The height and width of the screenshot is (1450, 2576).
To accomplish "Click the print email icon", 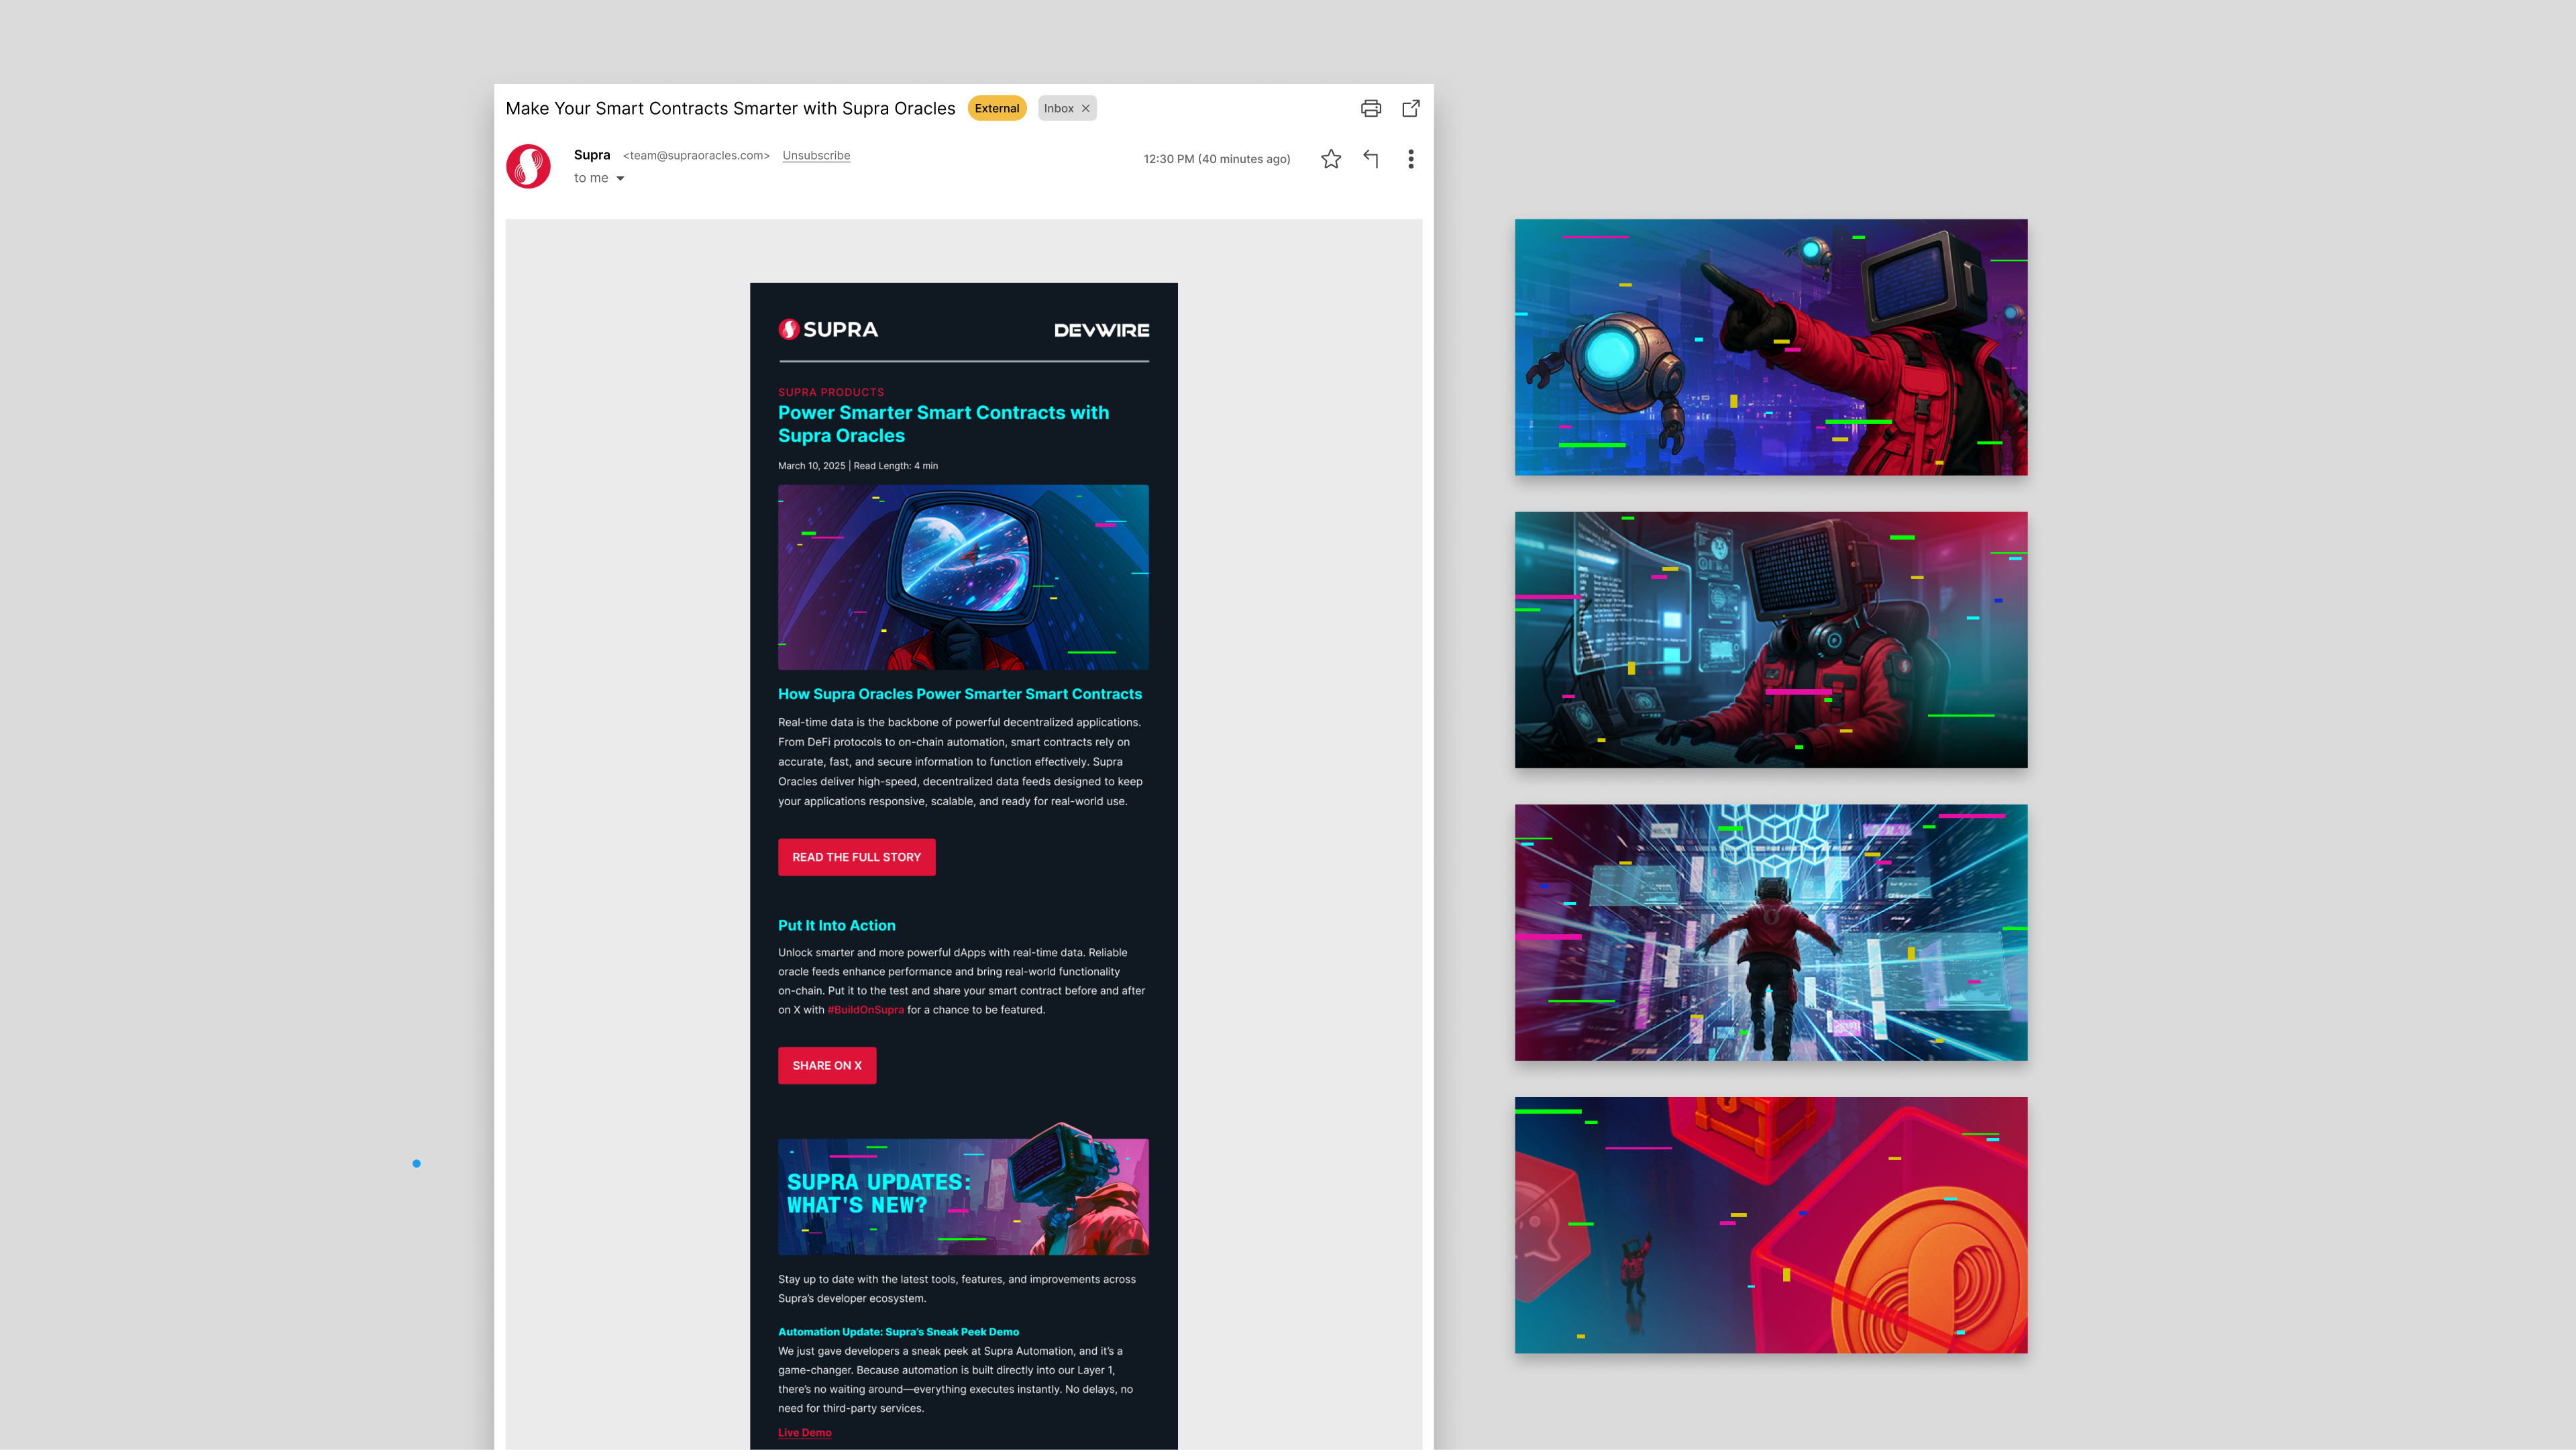I will (1370, 108).
